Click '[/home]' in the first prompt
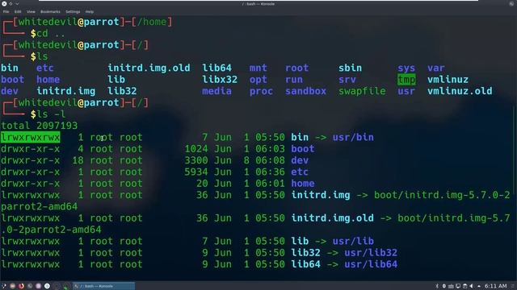The height and width of the screenshot is (290, 517). point(152,22)
